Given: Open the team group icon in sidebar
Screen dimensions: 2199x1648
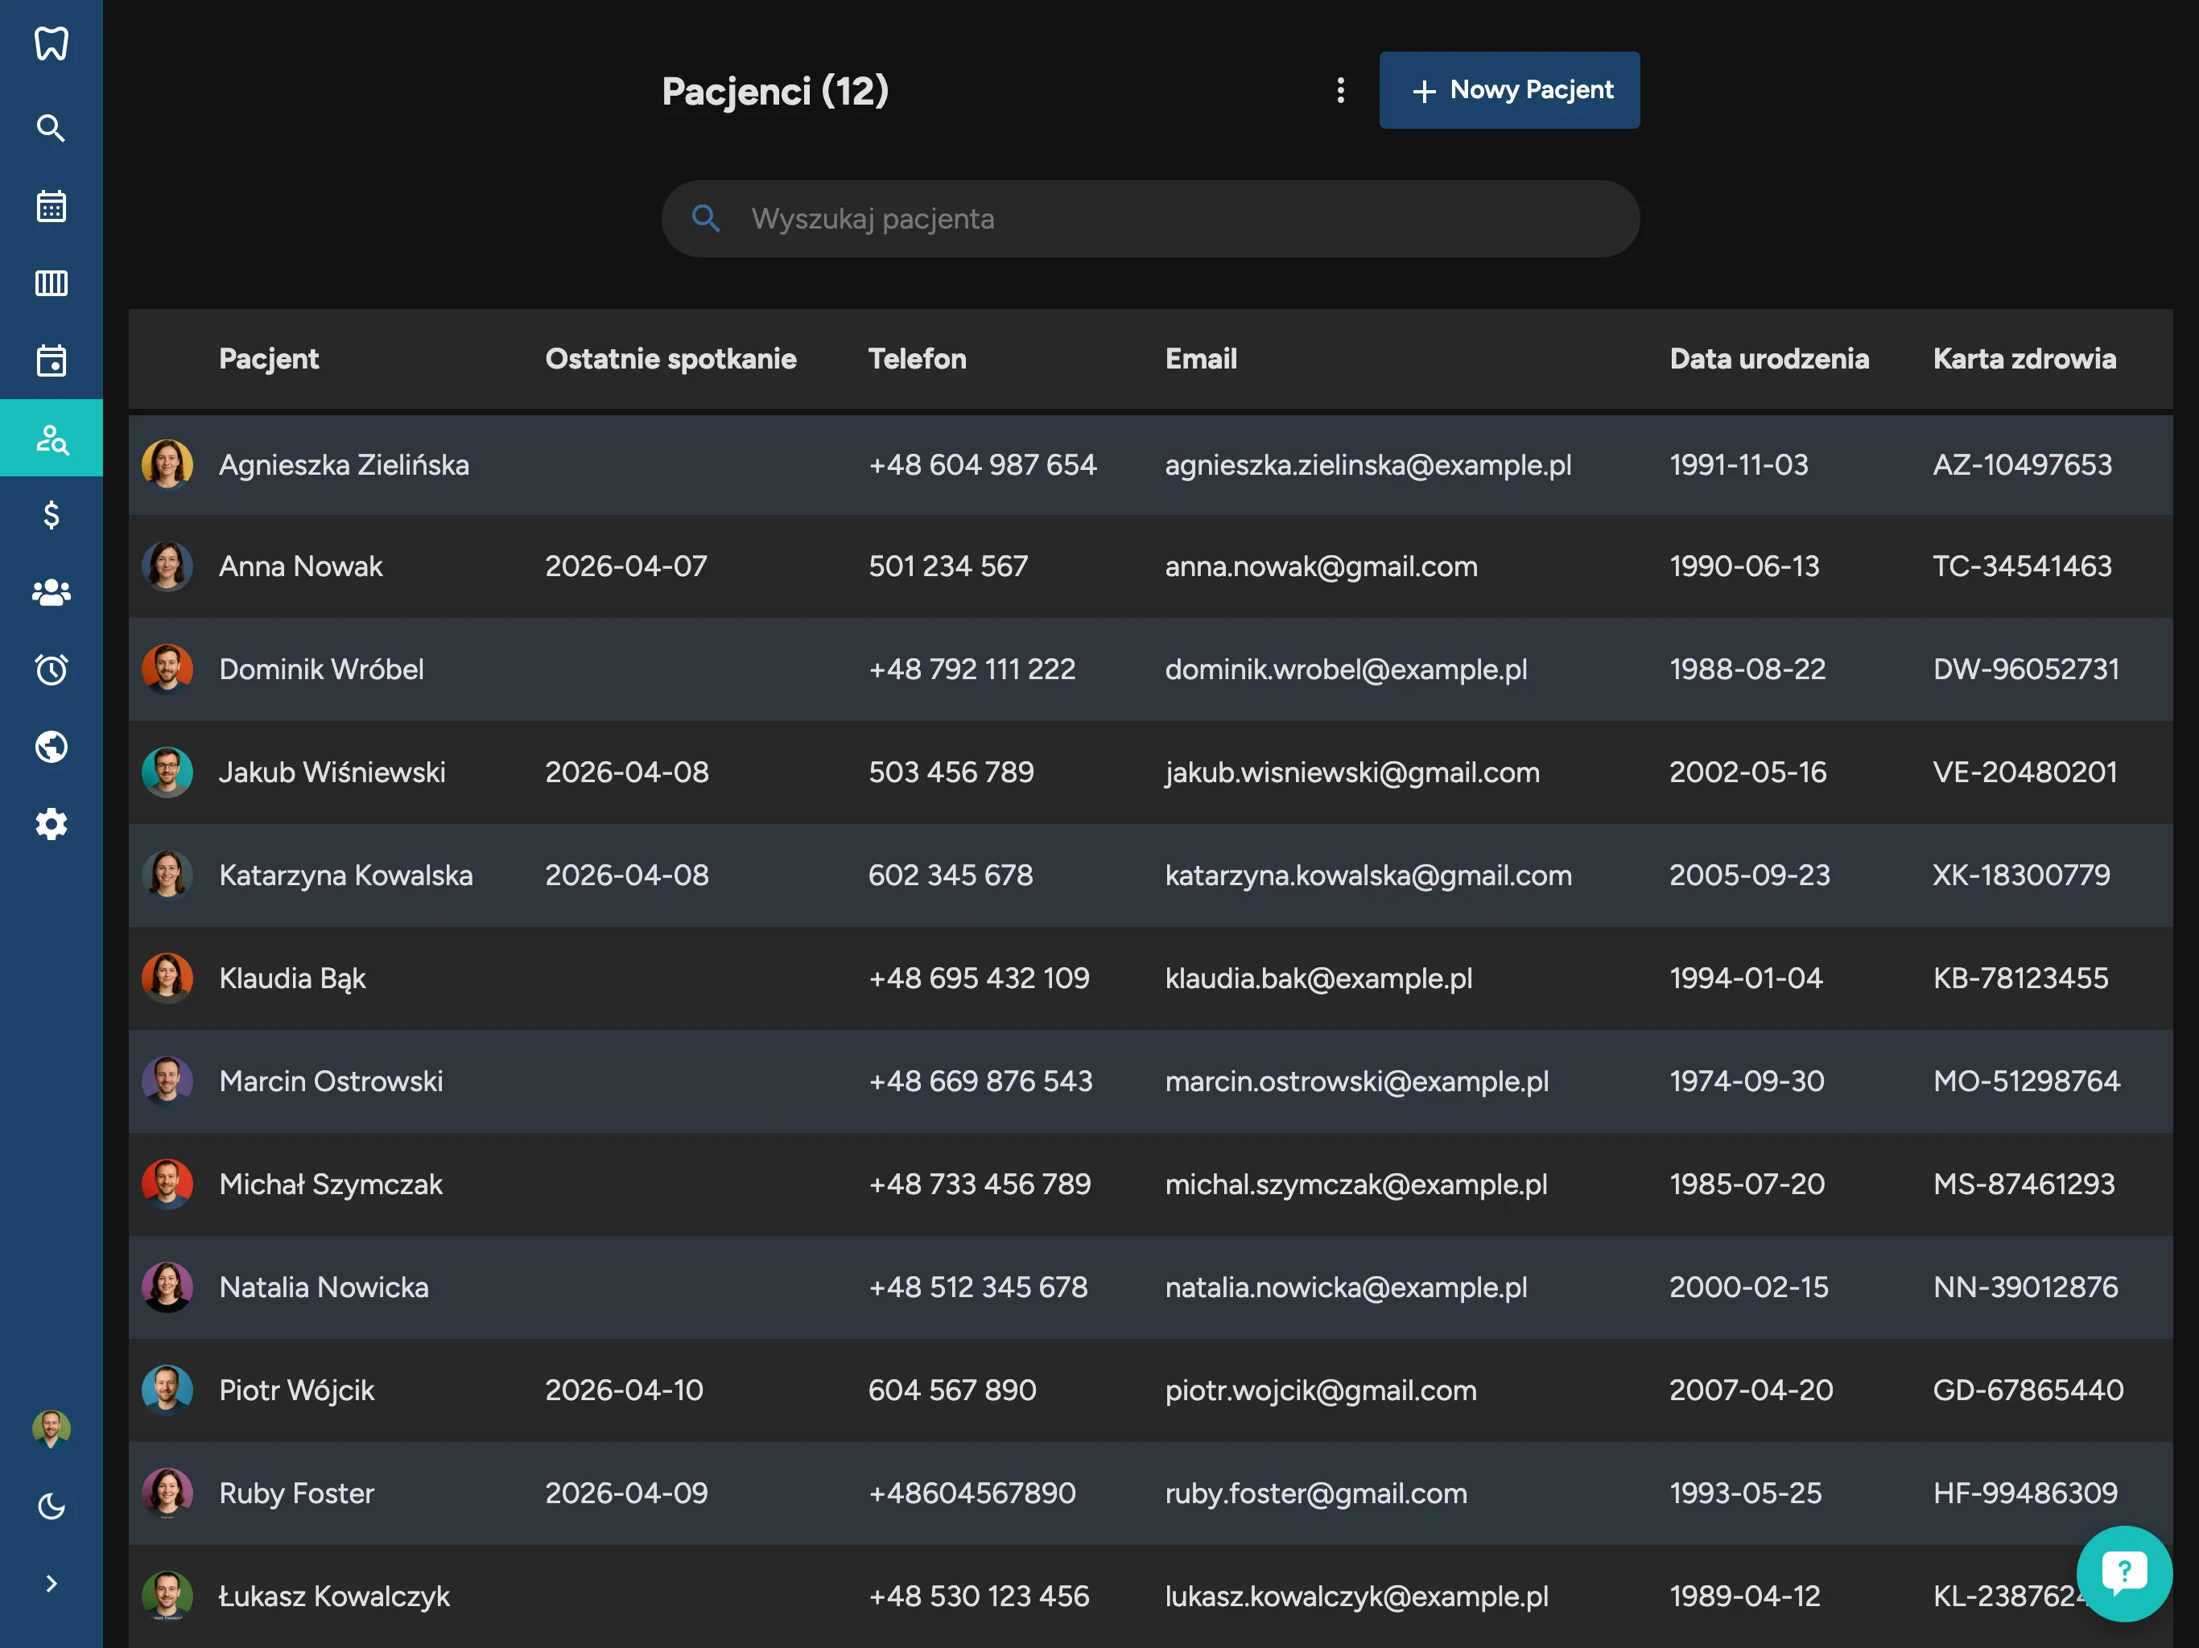Looking at the screenshot, I should 51,592.
